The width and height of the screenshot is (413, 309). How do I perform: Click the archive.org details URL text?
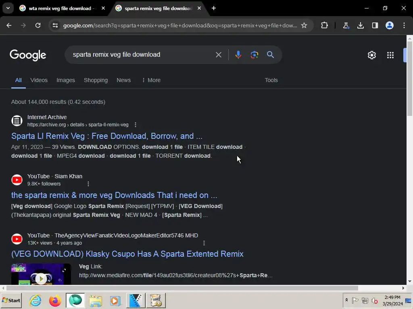click(78, 125)
